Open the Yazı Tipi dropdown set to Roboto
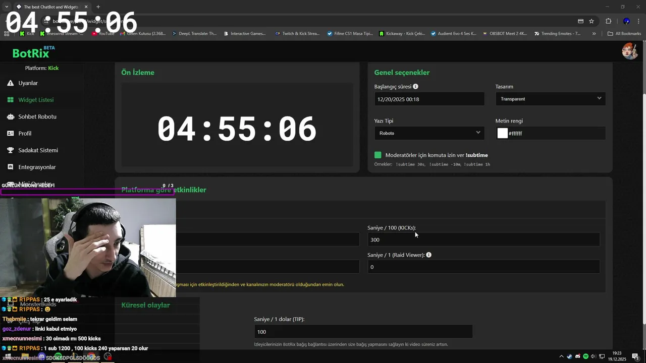The height and width of the screenshot is (363, 646). [429, 133]
